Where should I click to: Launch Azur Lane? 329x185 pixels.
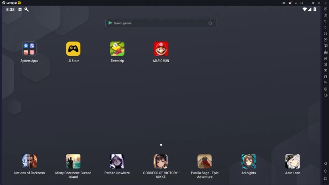[x=292, y=161]
